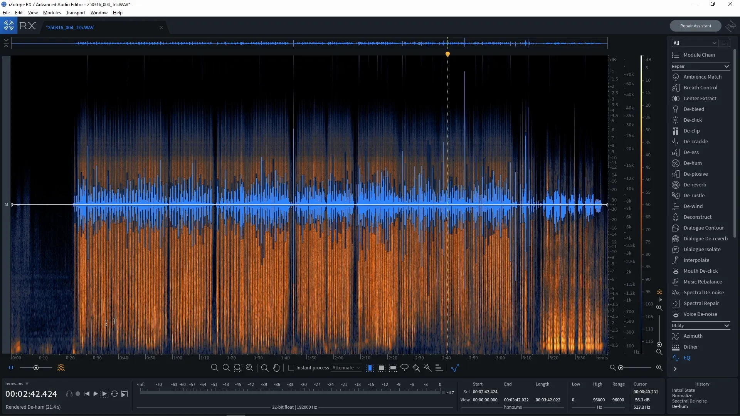Collapse the Repair module group

point(727,66)
